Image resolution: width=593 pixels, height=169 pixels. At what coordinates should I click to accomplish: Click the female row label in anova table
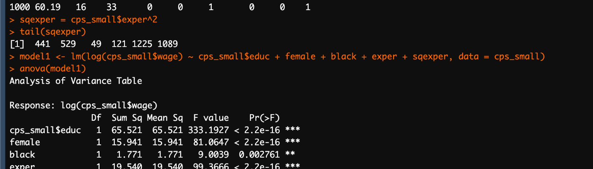point(25,142)
